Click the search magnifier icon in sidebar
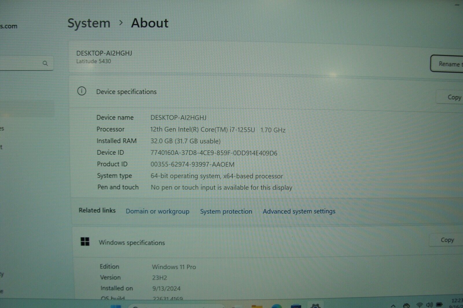The image size is (463, 308). pos(45,63)
